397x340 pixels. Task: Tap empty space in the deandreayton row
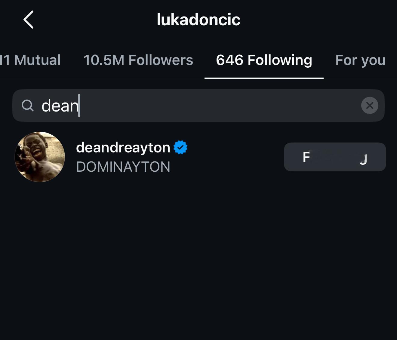click(235, 157)
